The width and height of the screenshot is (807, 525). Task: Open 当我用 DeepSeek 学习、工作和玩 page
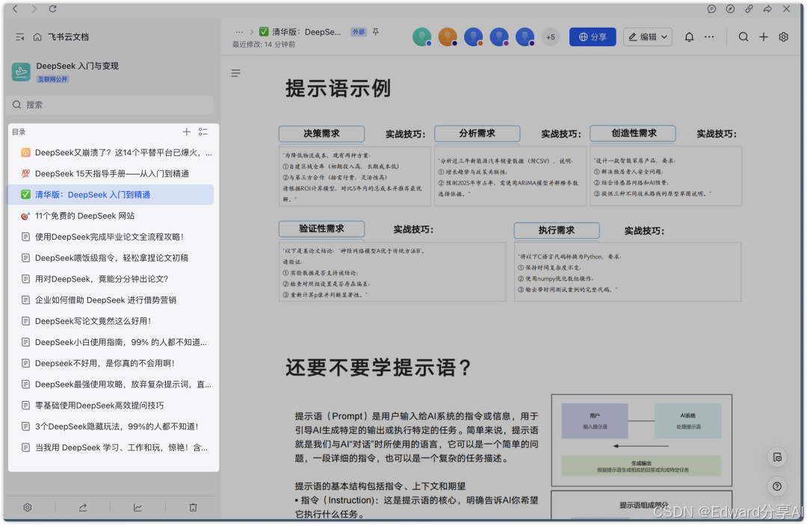point(111,448)
